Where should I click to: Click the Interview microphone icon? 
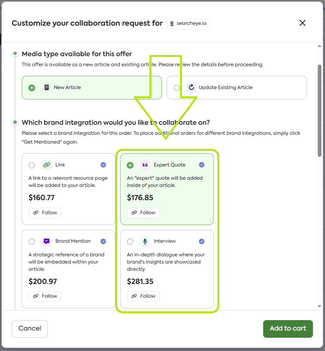click(145, 241)
